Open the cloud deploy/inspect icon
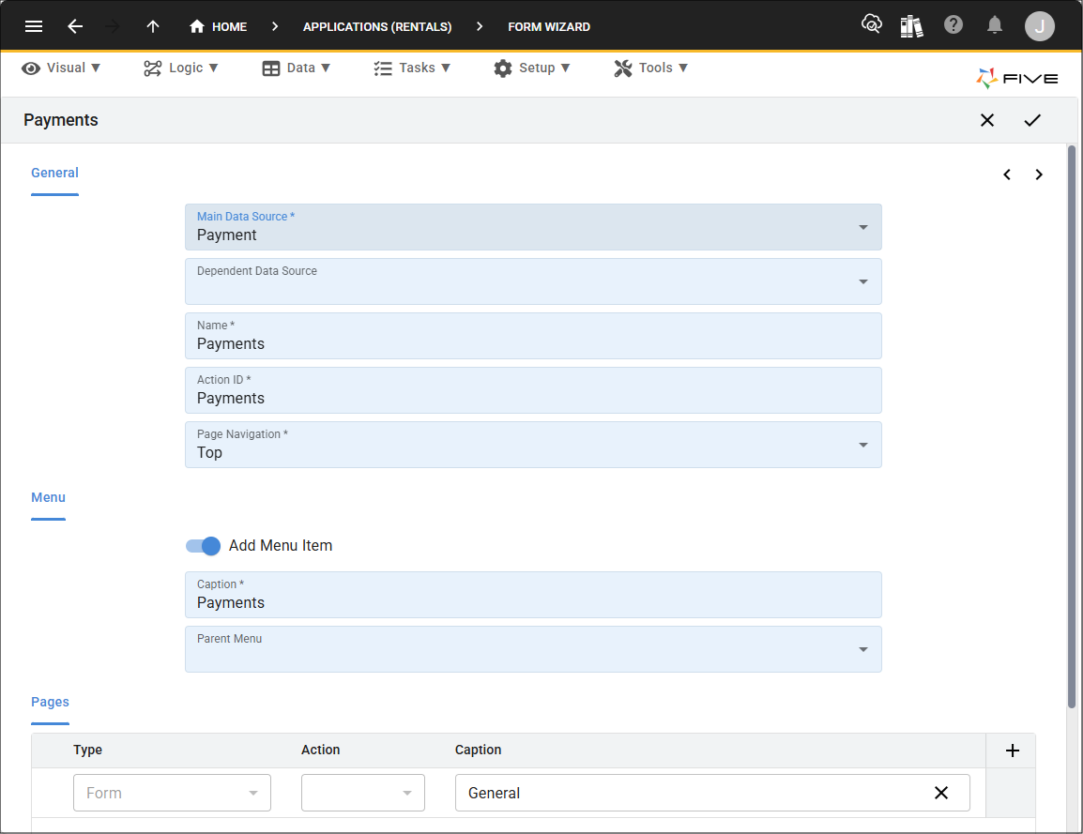Viewport: 1083px width, 834px height. tap(872, 24)
